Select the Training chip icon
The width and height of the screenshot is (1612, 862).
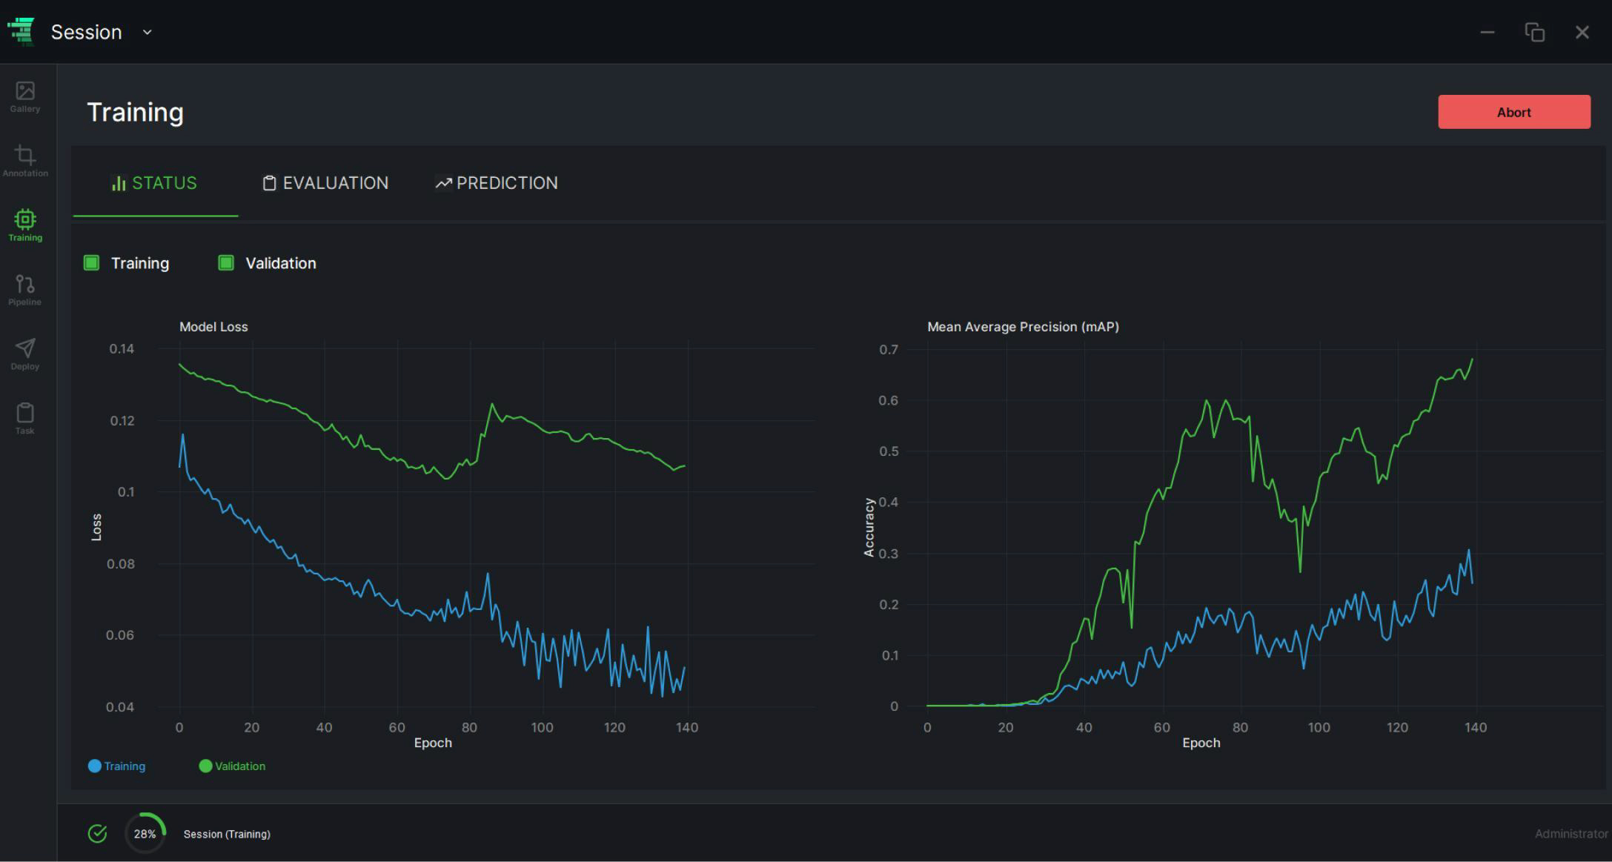pyautogui.click(x=25, y=225)
